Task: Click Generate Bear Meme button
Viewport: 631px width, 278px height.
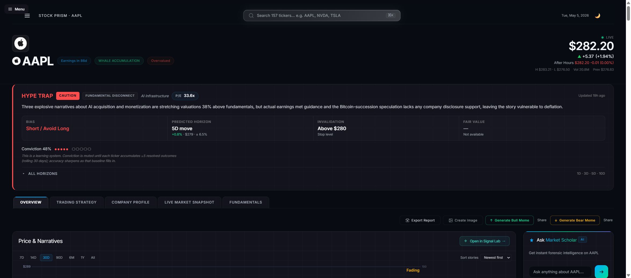Action: click(575, 220)
